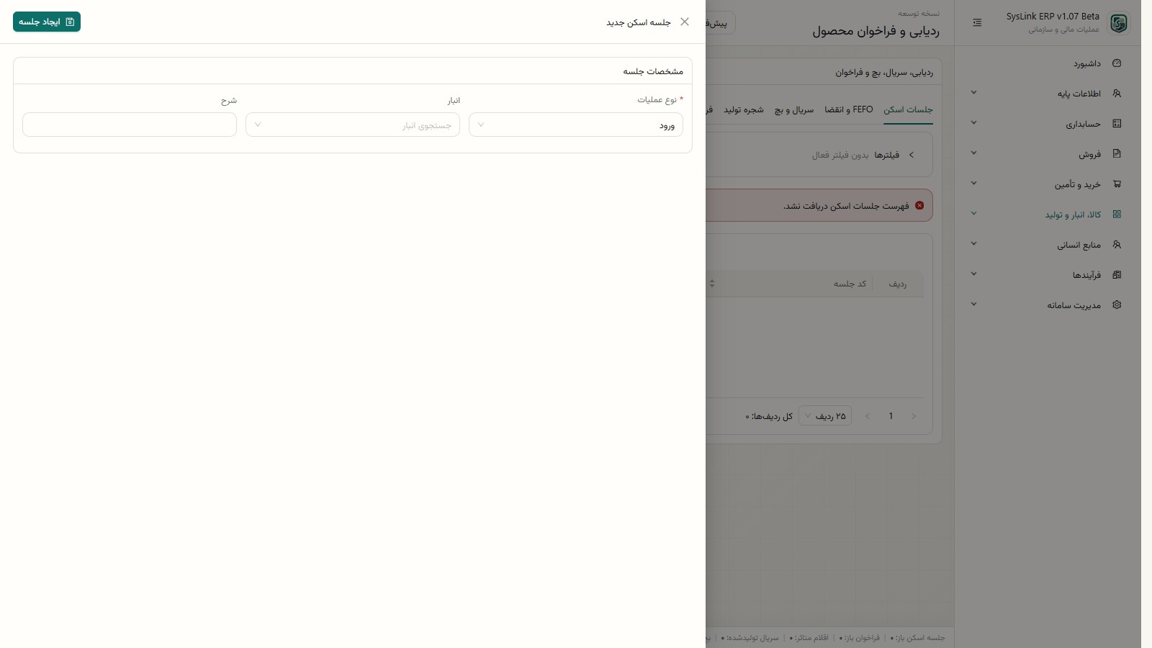Click the فراخوان باز status entry
This screenshot has height=648, width=1152.
(x=860, y=638)
